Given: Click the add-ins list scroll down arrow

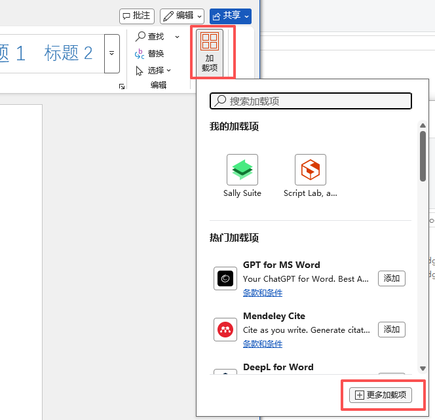Looking at the screenshot, I should pos(423,368).
